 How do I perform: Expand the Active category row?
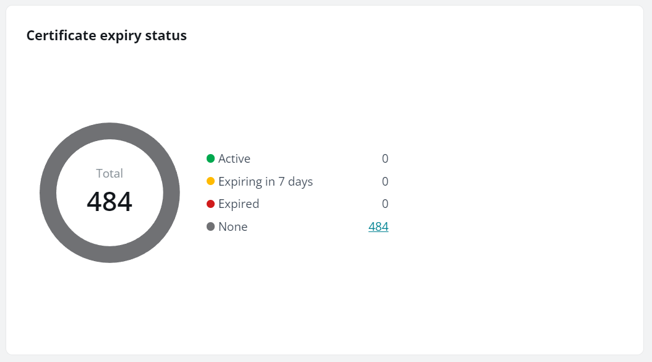pos(234,158)
